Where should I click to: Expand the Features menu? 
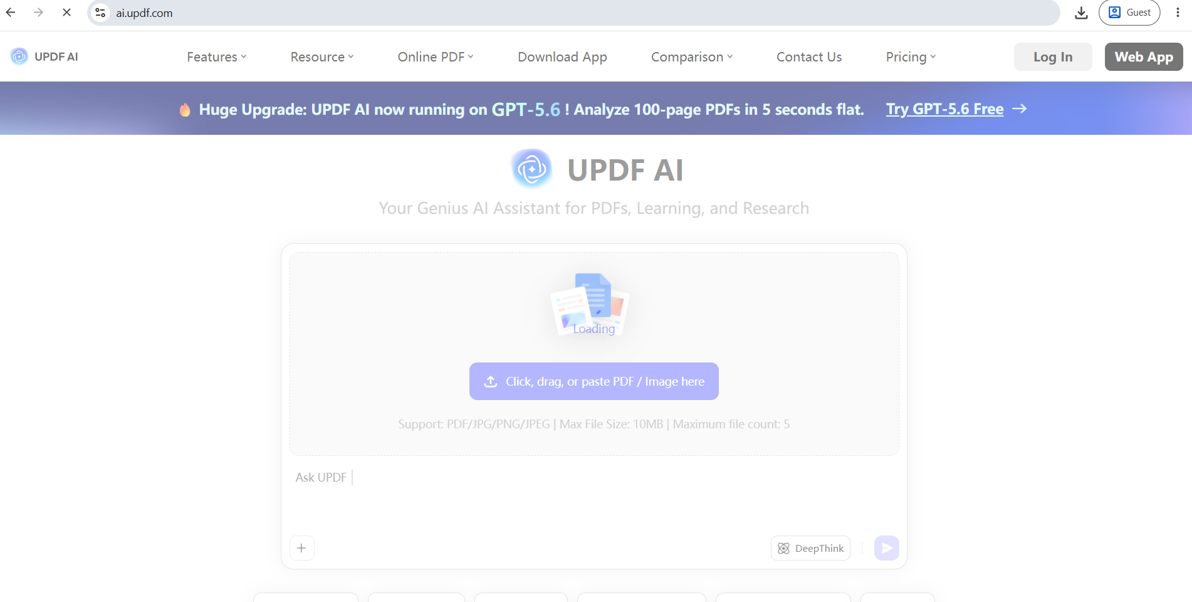coord(217,57)
